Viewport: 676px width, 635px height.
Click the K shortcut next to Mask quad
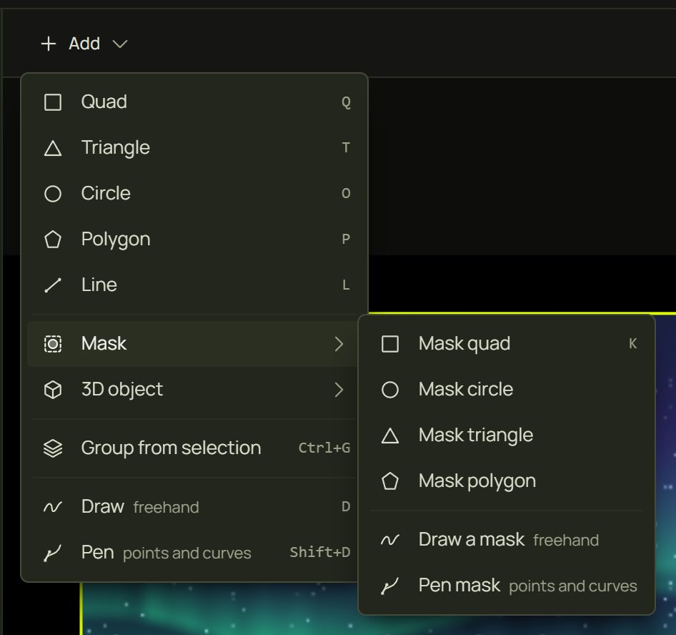click(632, 344)
